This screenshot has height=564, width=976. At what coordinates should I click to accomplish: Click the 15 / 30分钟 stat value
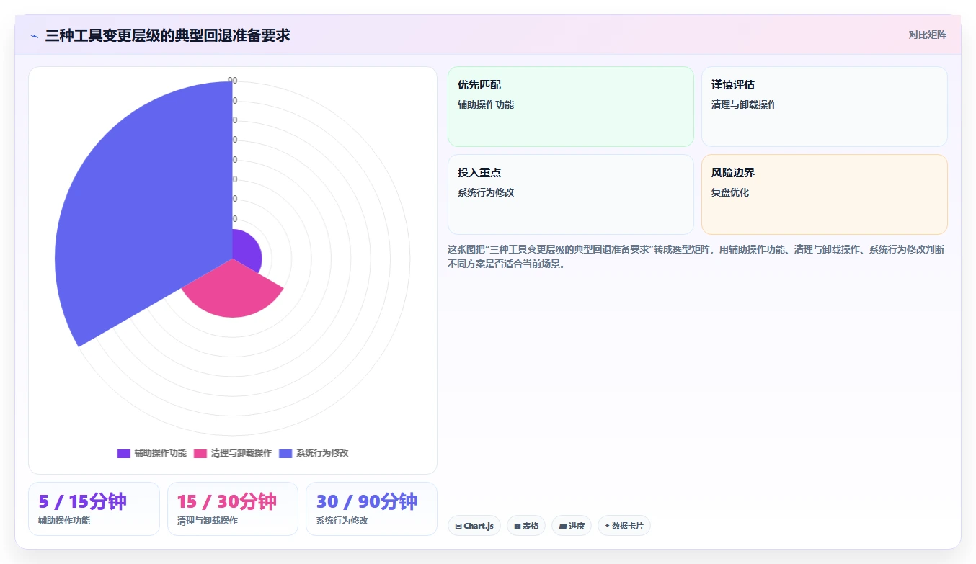(227, 501)
